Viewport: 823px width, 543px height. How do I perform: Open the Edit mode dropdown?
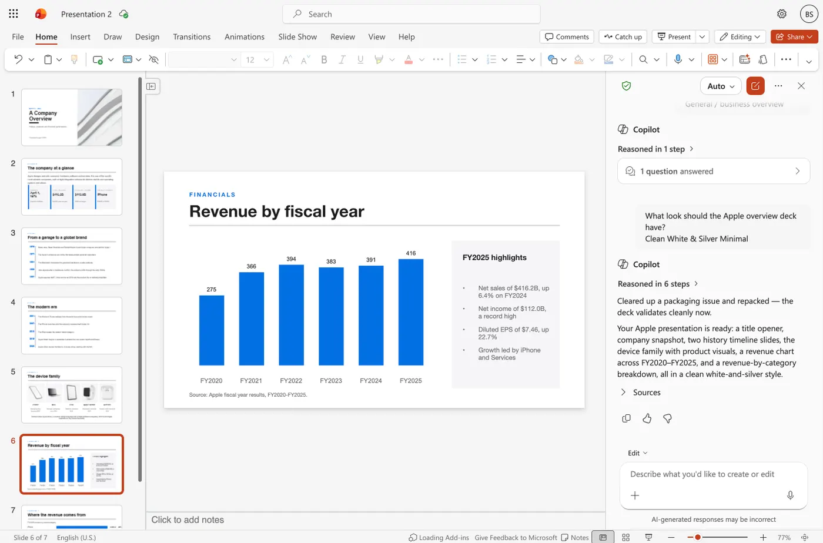(x=637, y=453)
